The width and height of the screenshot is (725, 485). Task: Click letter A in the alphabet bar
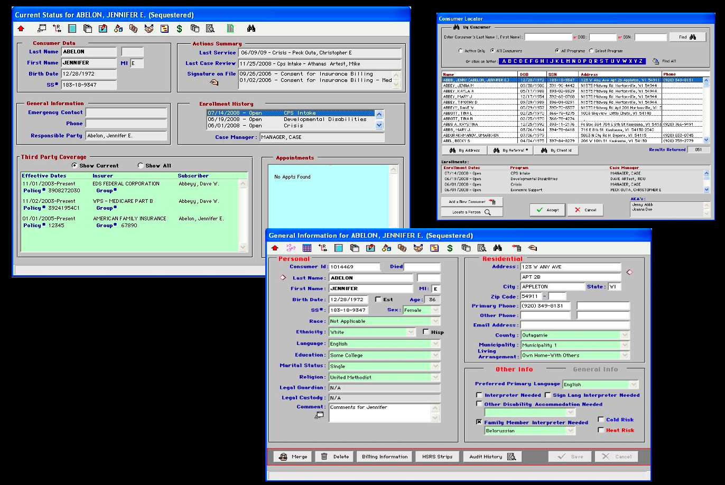pyautogui.click(x=504, y=61)
